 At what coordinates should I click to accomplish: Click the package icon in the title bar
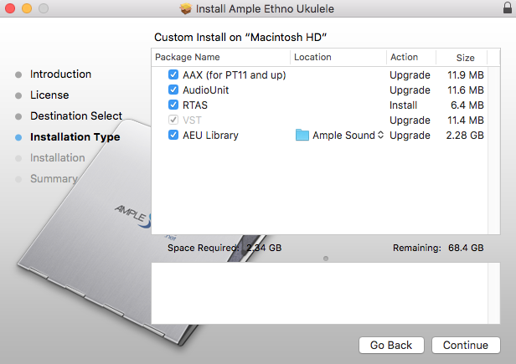[185, 9]
